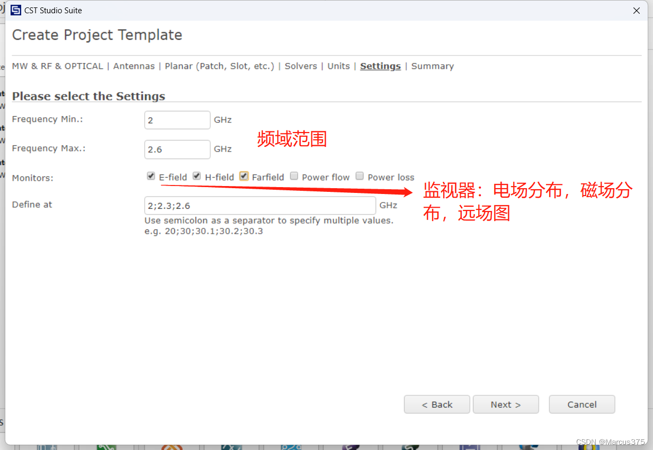This screenshot has width=653, height=450.
Task: Disable the Farfield monitor checkbox
Action: pos(243,175)
